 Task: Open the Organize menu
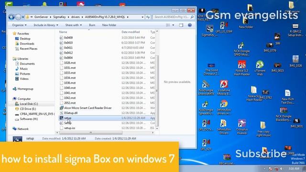(x=19, y=25)
